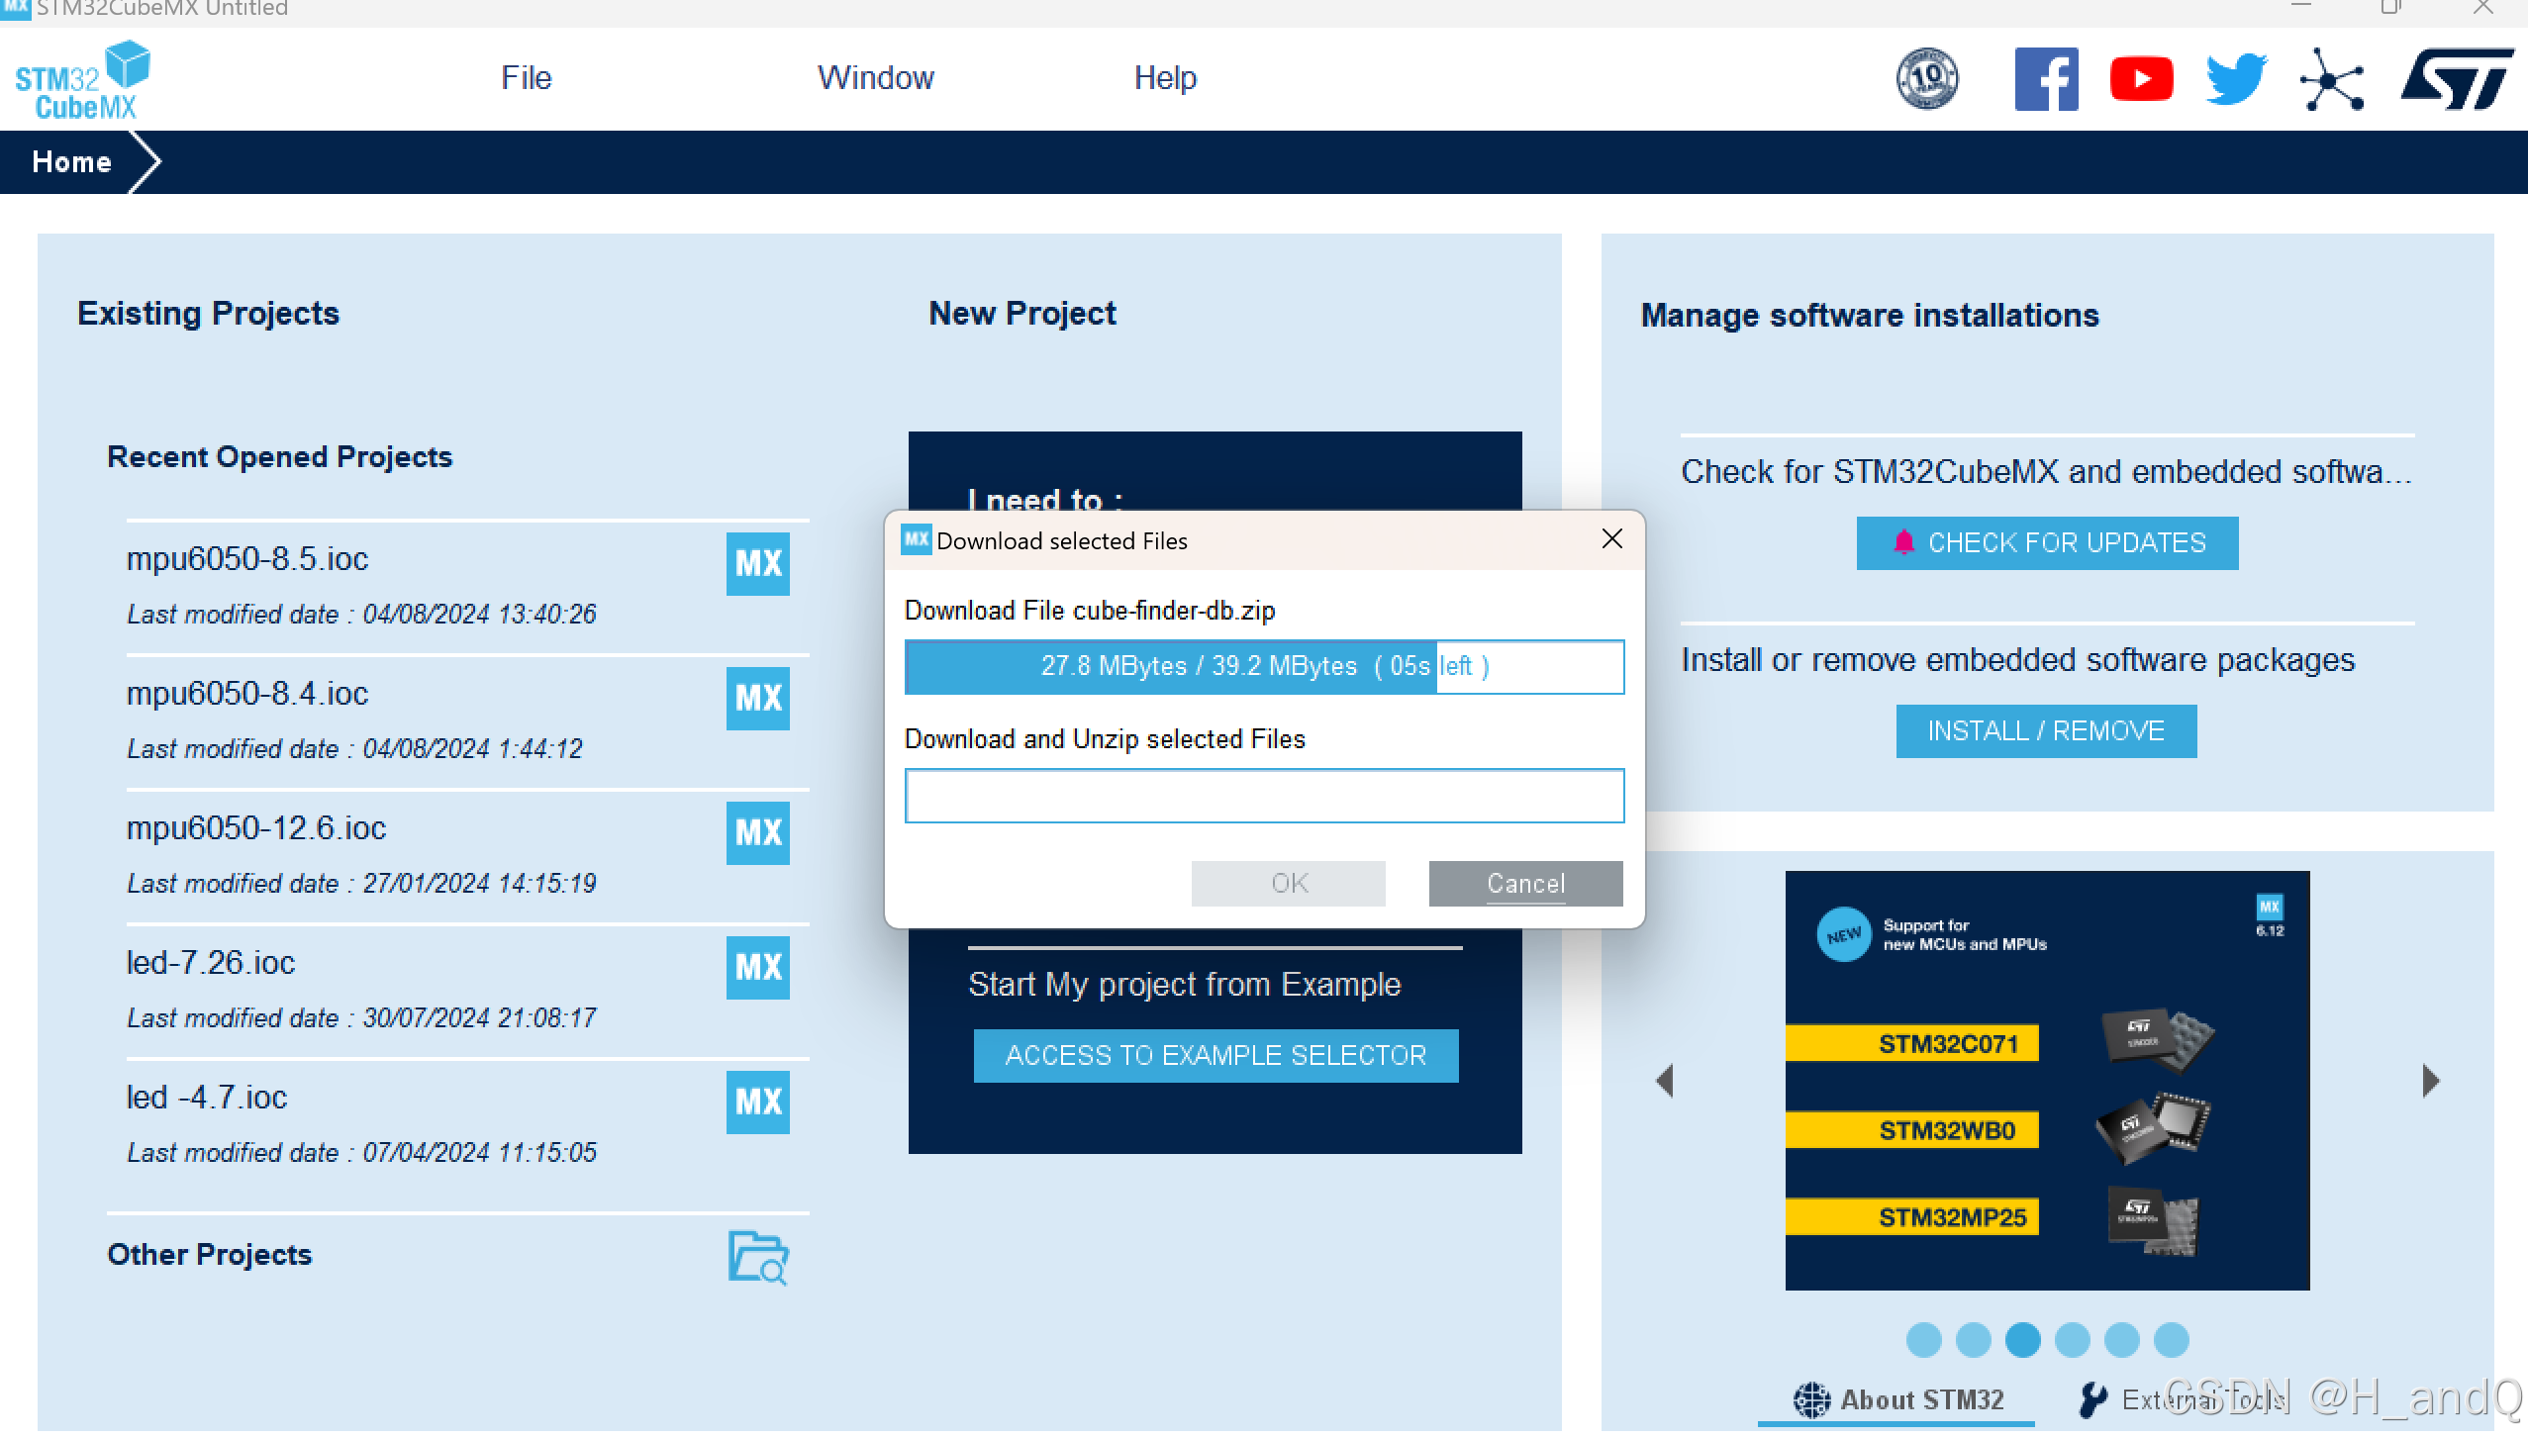Click the STM32 new MCUs banner thumbnail

[x=2046, y=1081]
